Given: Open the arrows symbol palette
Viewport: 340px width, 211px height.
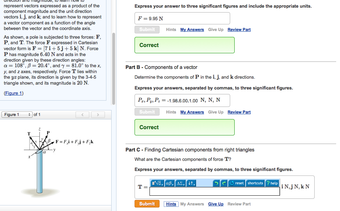Looking at the screenshot, I should pyautogui.click(x=192, y=183).
